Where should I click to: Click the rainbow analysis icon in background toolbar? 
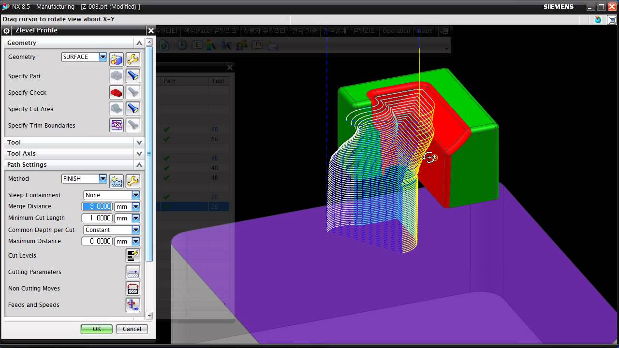coord(211,45)
